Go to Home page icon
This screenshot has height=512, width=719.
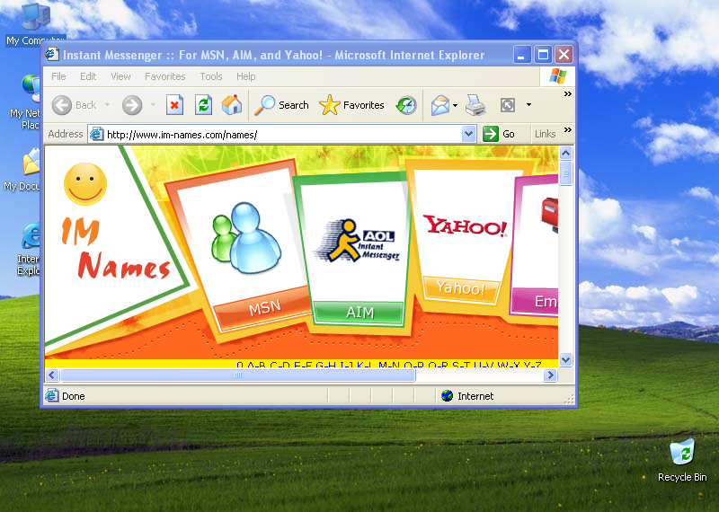click(232, 105)
